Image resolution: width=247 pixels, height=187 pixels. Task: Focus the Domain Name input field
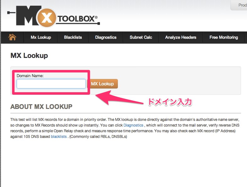point(51,84)
